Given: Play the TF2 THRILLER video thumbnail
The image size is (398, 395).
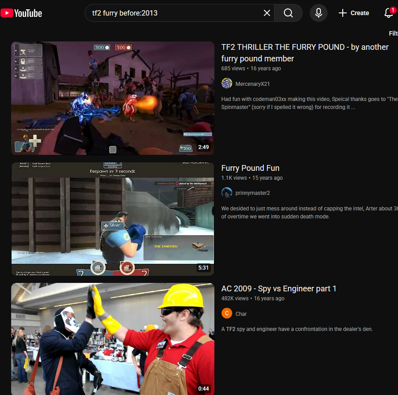Looking at the screenshot, I should click(x=113, y=98).
